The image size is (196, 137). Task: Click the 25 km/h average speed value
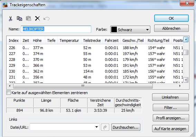[128, 110]
